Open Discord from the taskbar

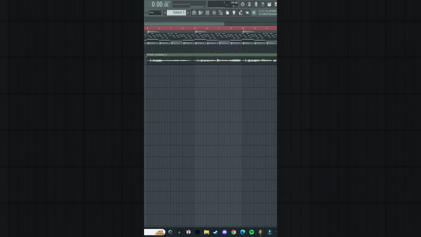pyautogui.click(x=225, y=232)
